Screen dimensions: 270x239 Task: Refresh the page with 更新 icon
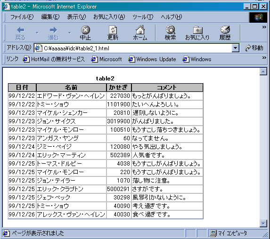tap(113, 30)
